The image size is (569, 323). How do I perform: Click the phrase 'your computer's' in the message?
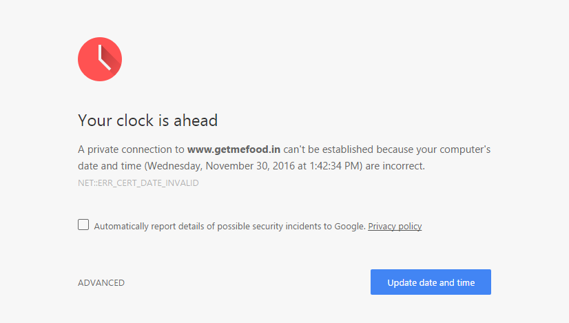457,149
